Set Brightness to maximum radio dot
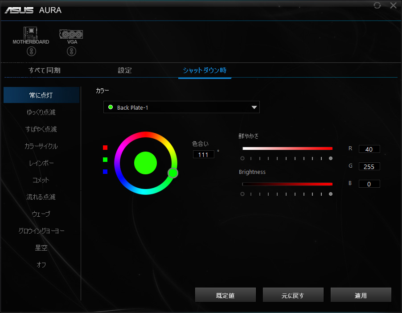Viewport: 402px width, 313px height. pyautogui.click(x=331, y=194)
